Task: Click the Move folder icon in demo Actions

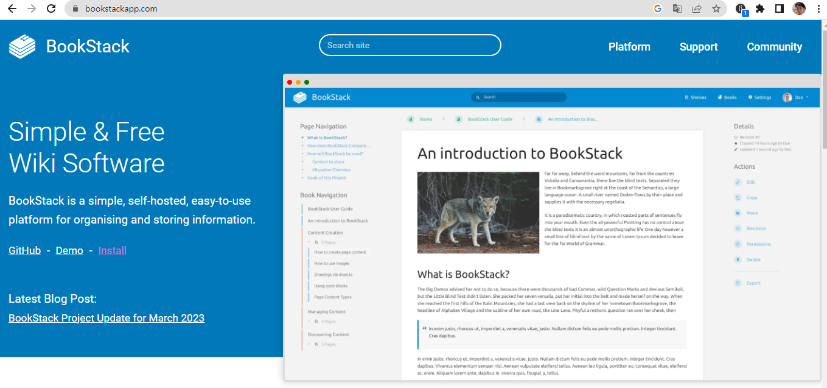Action: click(x=738, y=213)
